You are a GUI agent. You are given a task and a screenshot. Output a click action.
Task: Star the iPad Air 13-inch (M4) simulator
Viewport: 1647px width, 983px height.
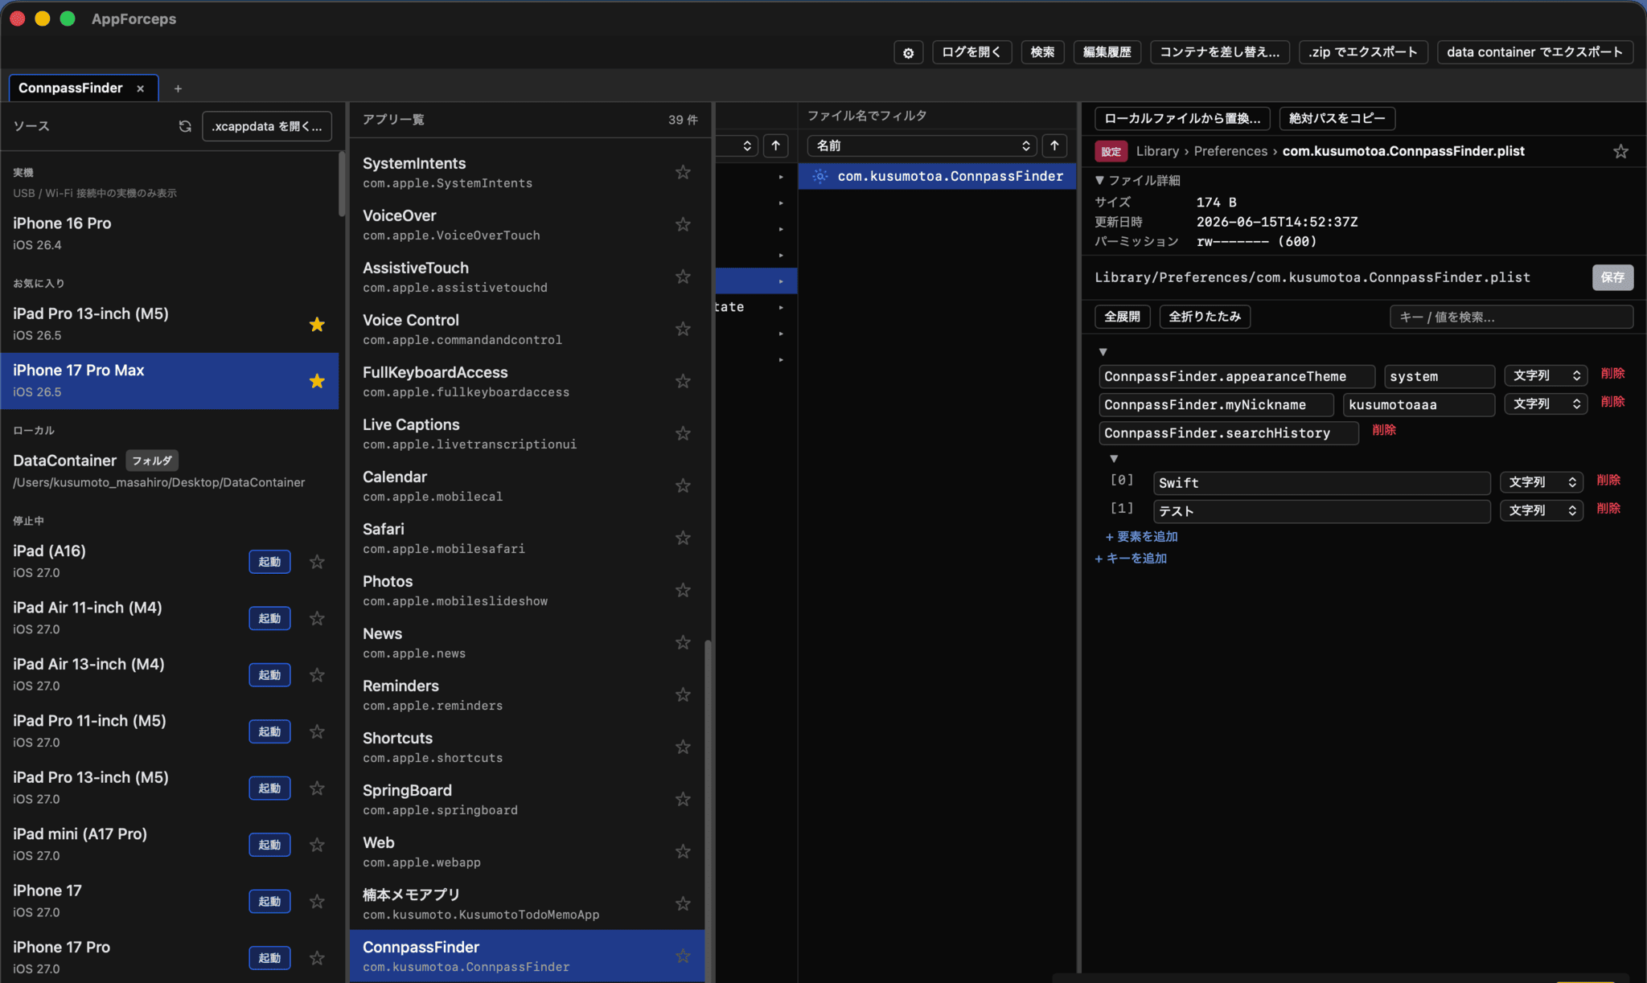point(317,675)
